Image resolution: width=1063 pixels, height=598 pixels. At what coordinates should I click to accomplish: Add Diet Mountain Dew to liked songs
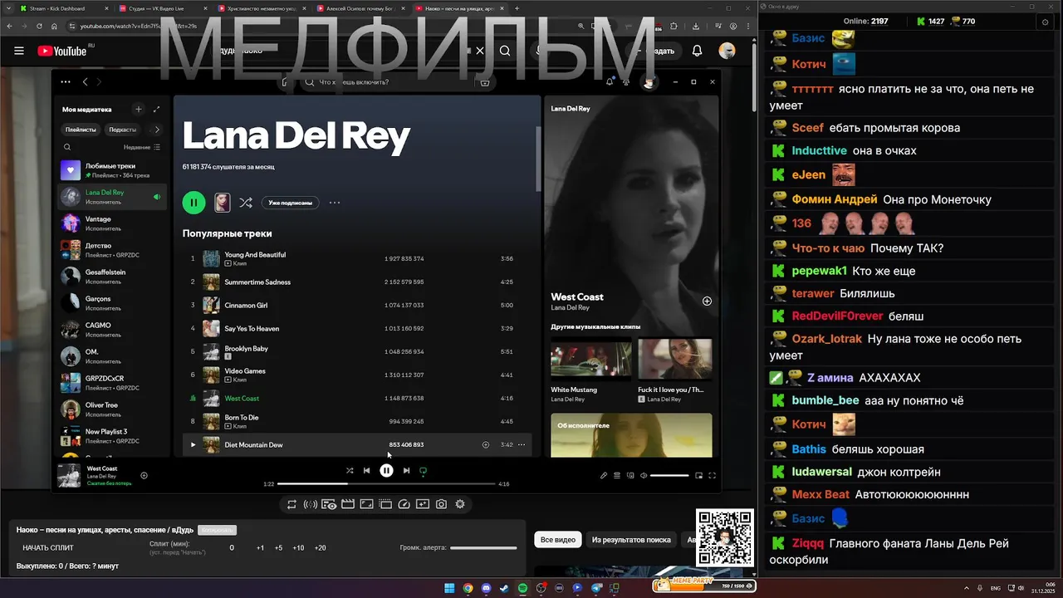pos(486,444)
